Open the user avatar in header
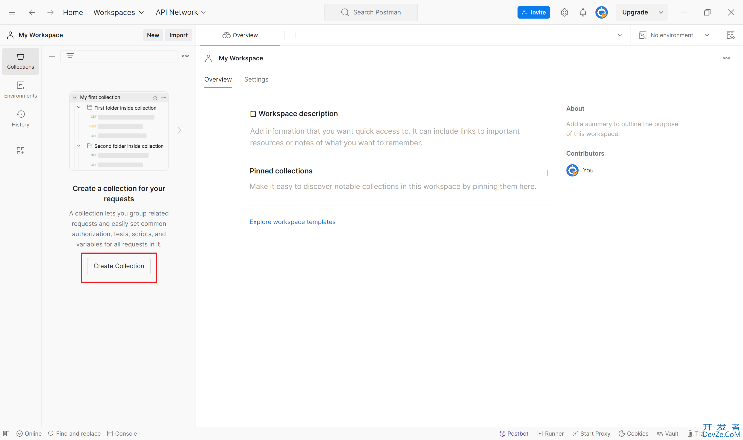This screenshot has width=743, height=440. click(601, 12)
